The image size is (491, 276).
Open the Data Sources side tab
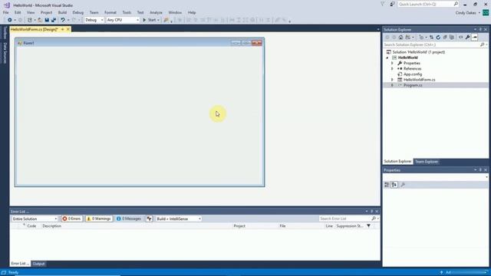pyautogui.click(x=5, y=53)
